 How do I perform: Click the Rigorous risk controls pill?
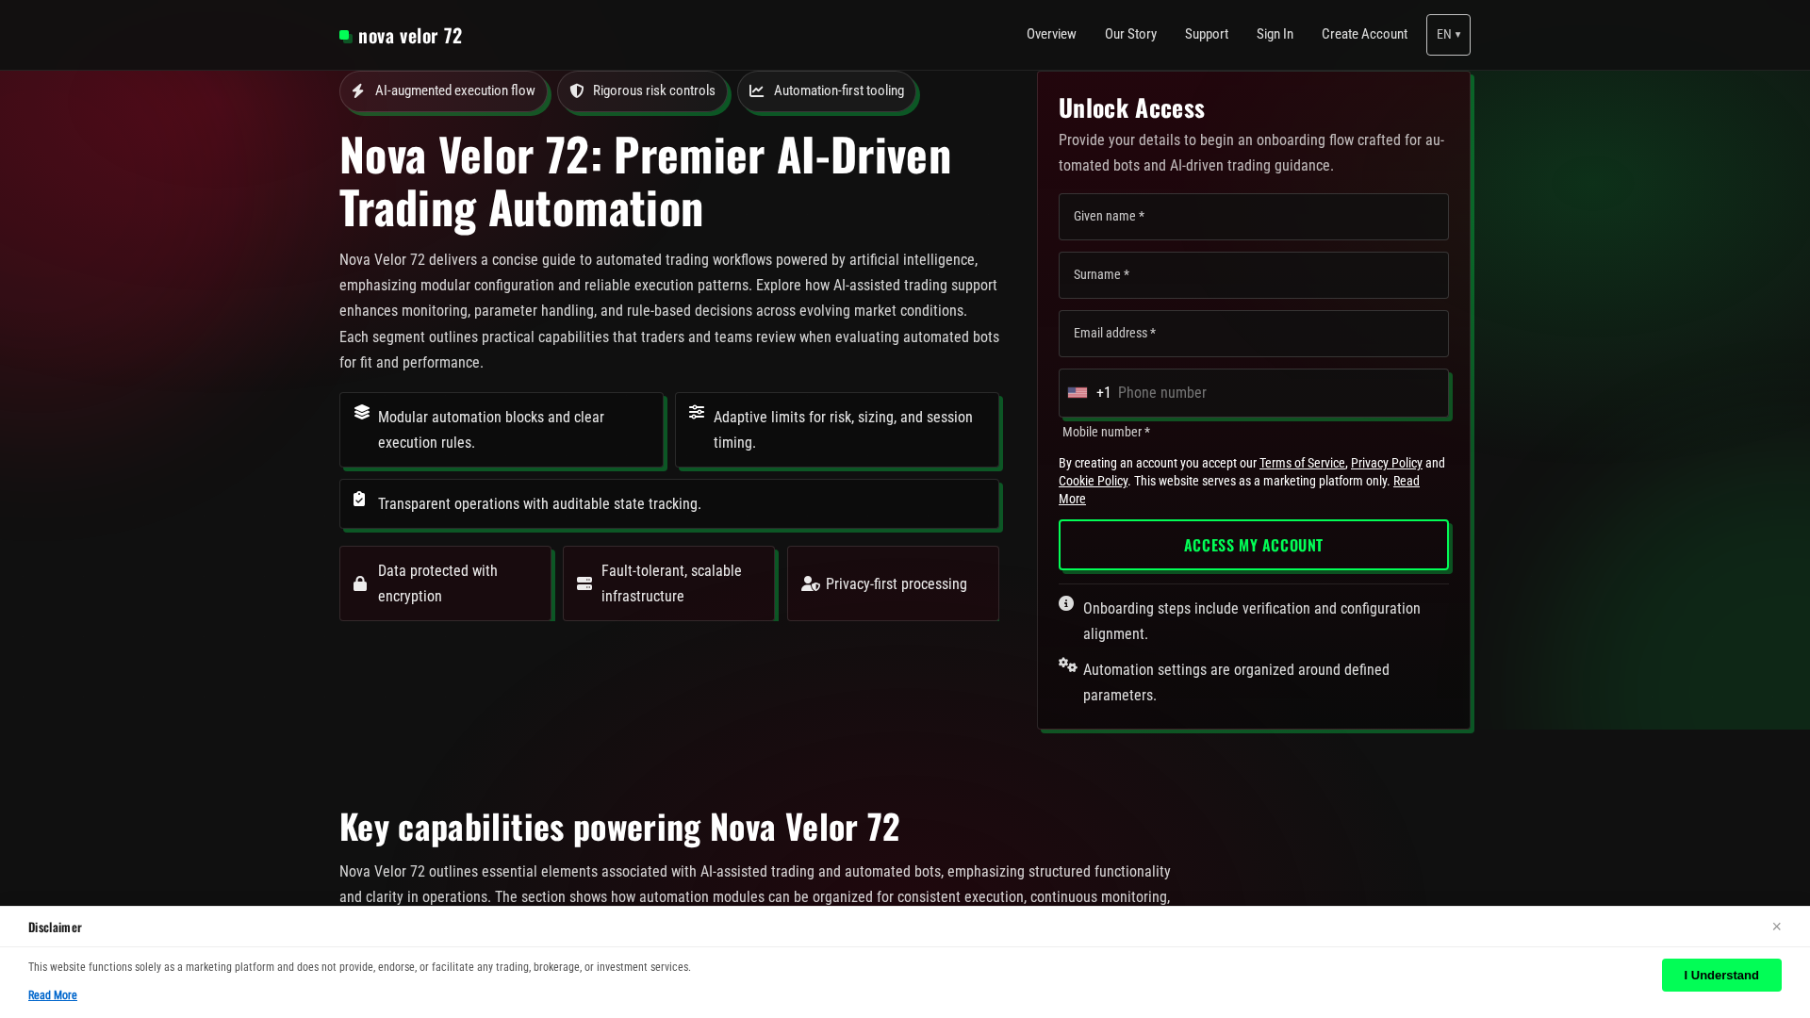[642, 91]
